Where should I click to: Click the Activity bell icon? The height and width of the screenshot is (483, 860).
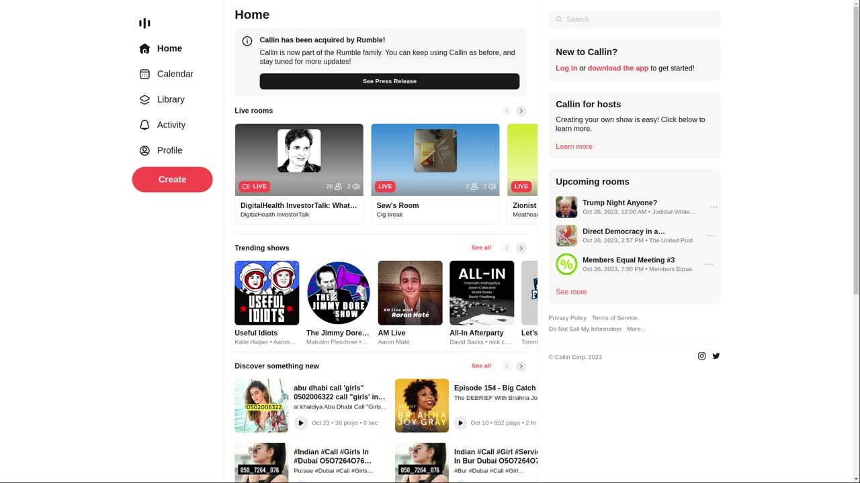coord(144,125)
